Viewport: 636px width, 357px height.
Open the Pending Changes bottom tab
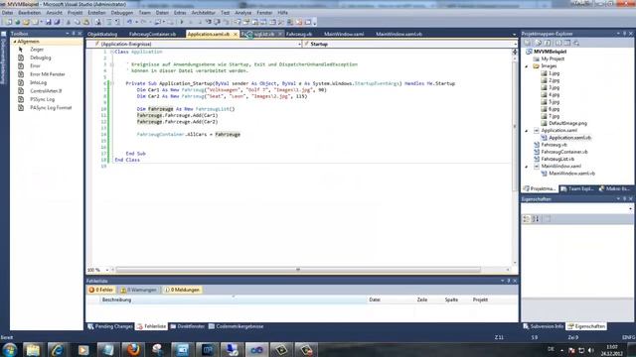110,326
